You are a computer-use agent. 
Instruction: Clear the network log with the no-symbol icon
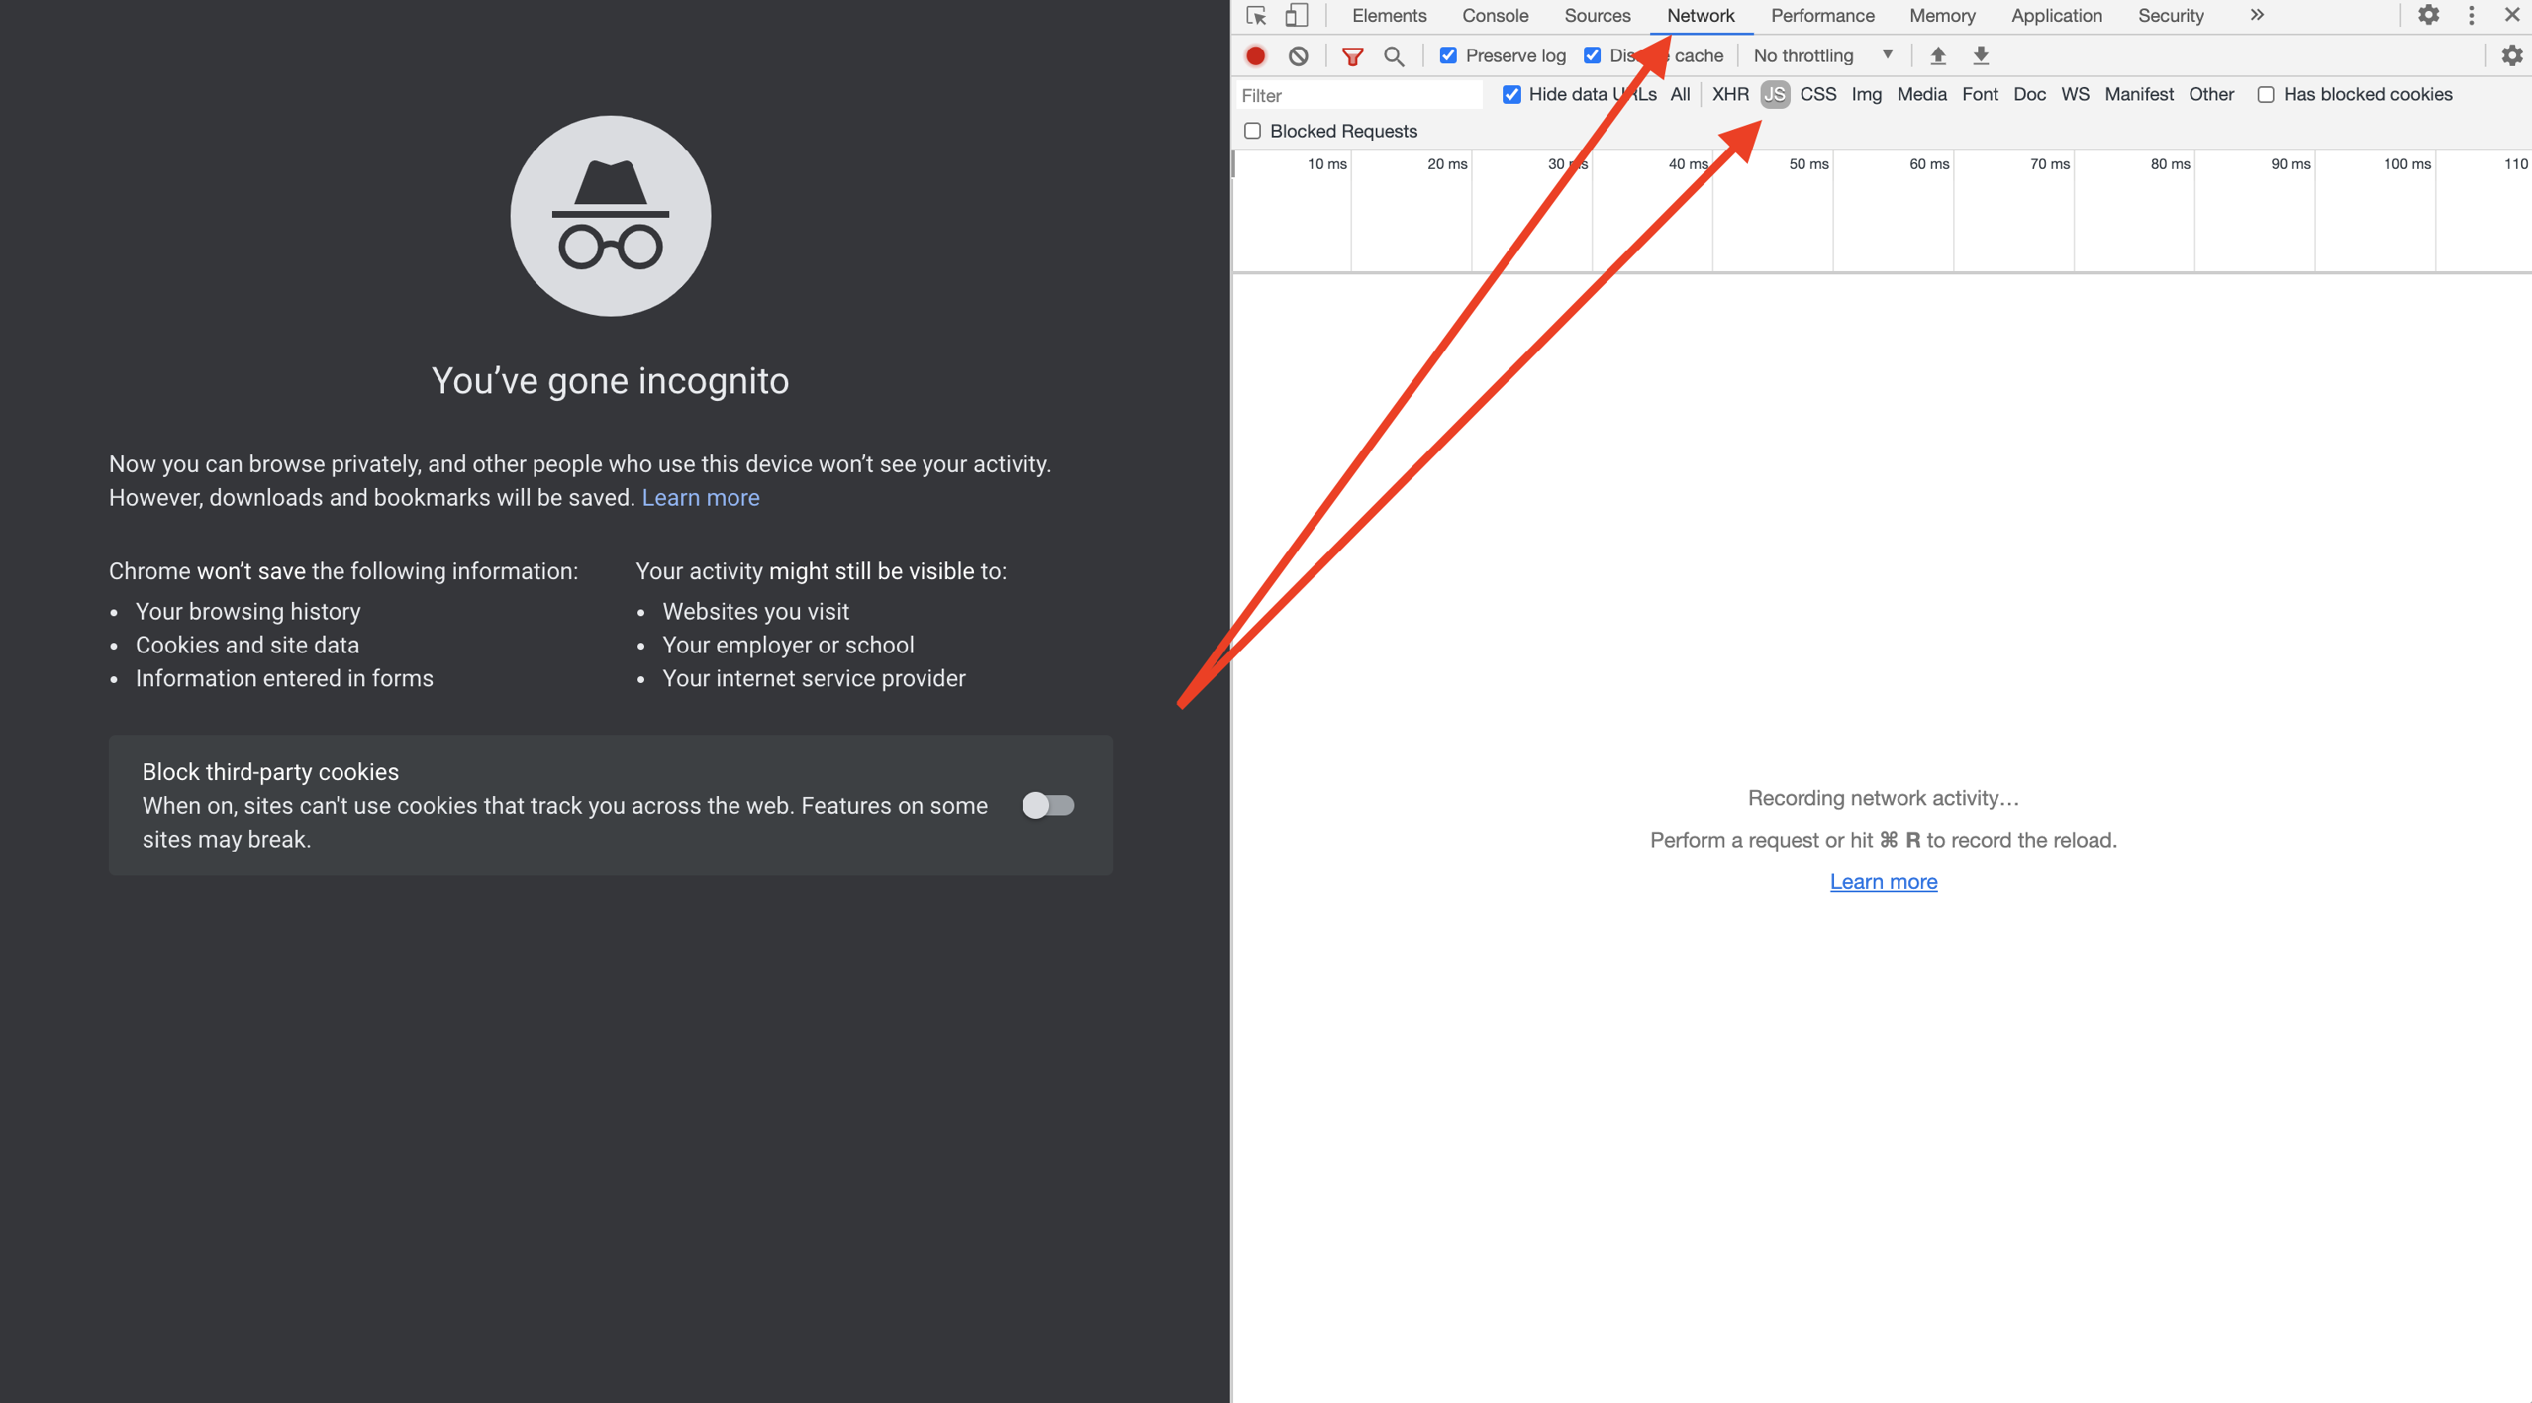[x=1297, y=56]
